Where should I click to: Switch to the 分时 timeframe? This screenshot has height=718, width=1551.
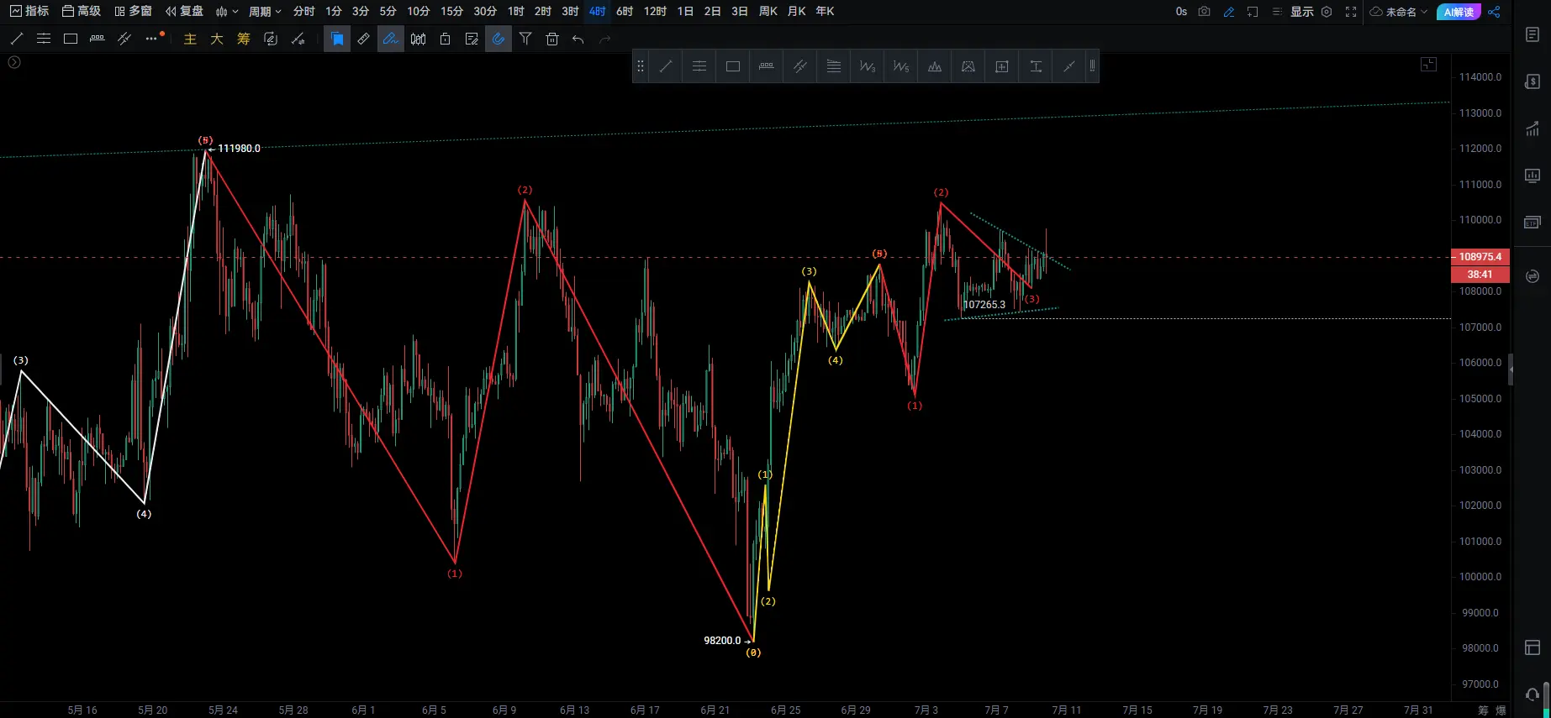[x=304, y=11]
